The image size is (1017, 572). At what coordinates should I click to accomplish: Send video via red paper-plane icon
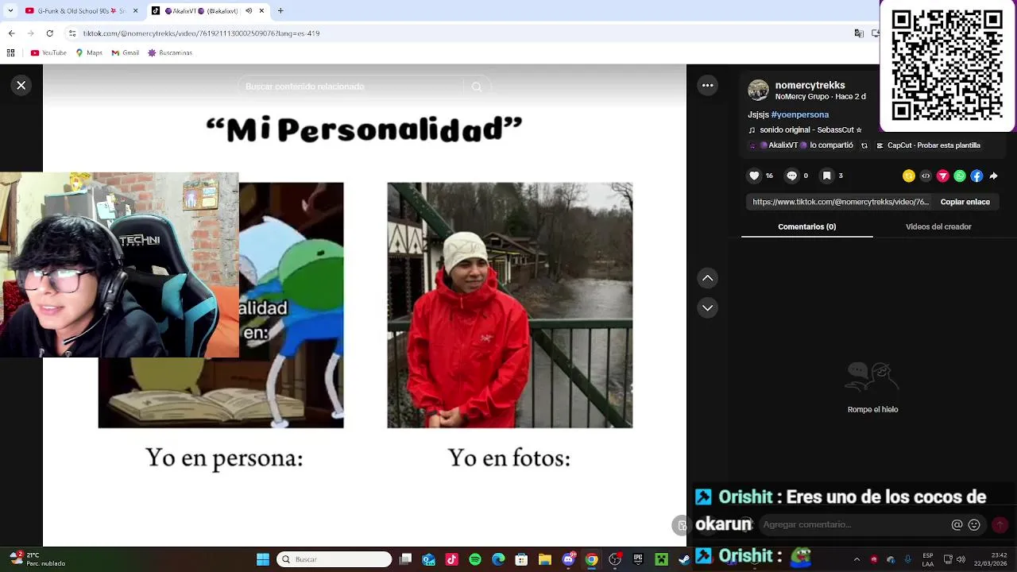[943, 176]
